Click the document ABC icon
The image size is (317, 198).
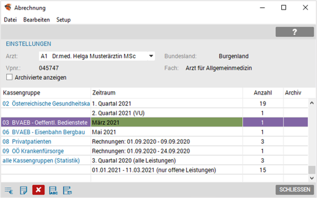click(x=53, y=190)
